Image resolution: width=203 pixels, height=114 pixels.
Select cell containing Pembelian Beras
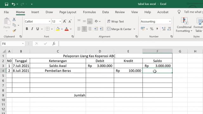coord(58,71)
